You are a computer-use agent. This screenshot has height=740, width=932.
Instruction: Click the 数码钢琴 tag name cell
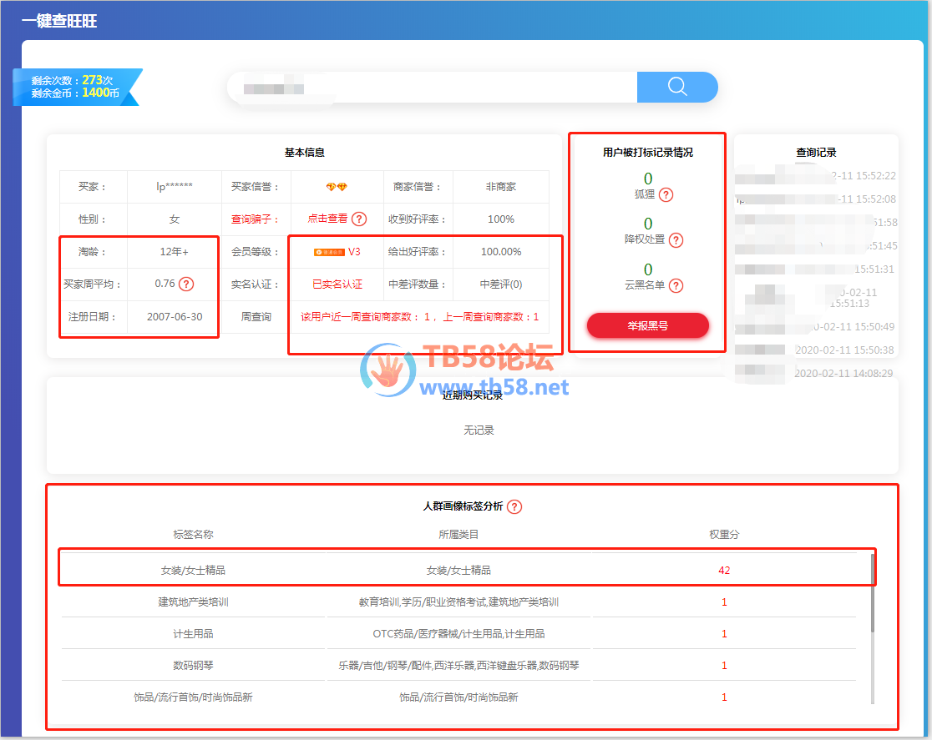point(193,665)
